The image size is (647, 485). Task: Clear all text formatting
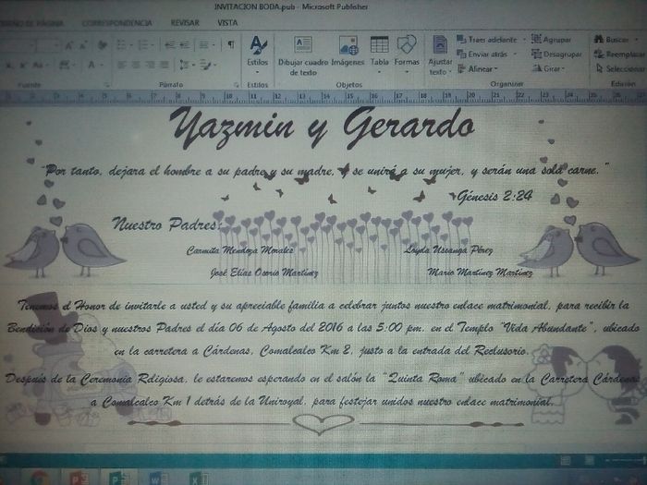[x=103, y=45]
